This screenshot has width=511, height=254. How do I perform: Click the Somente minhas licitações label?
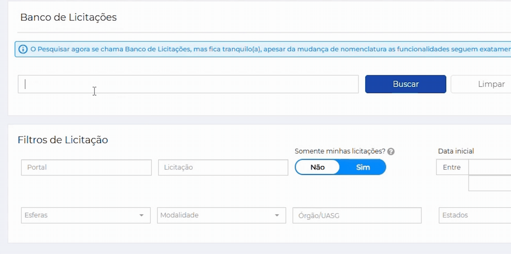pos(340,151)
